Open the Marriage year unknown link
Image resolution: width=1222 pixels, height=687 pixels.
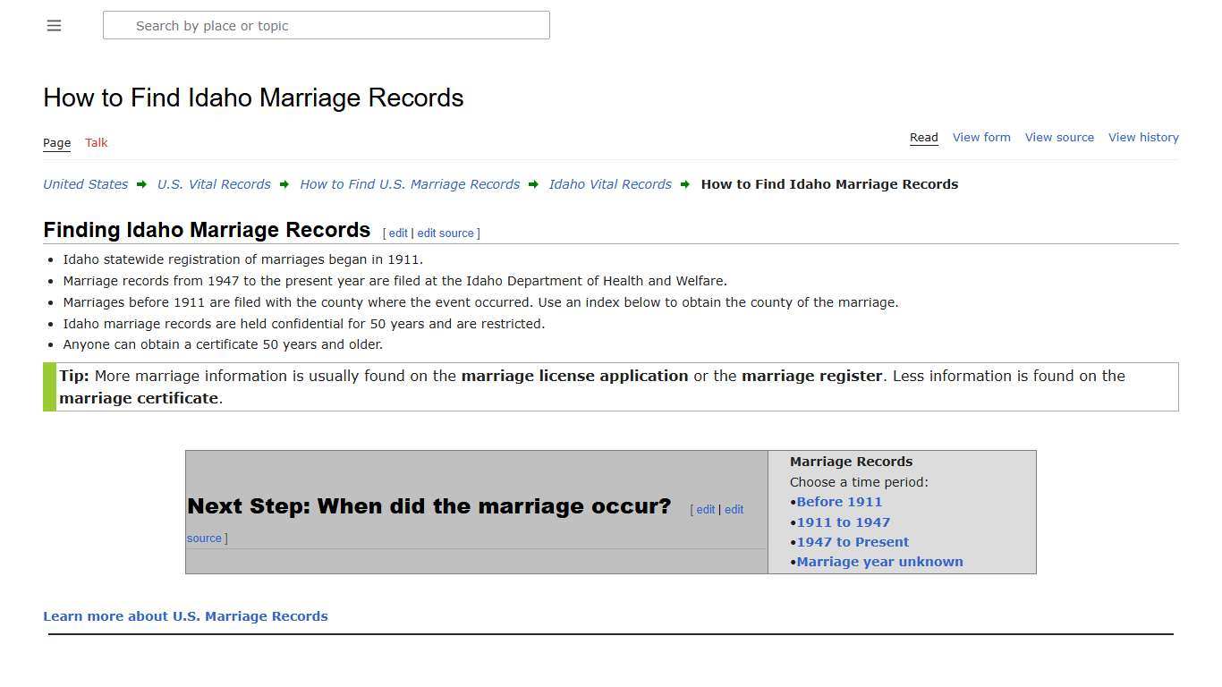pyautogui.click(x=879, y=561)
